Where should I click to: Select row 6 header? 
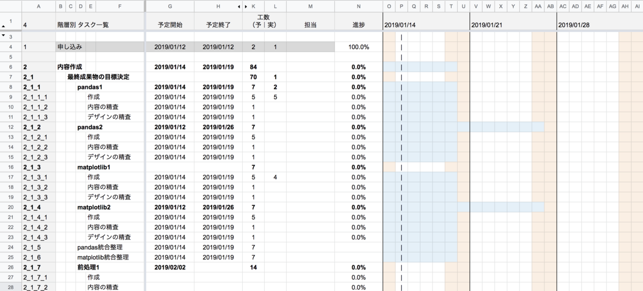coord(11,67)
